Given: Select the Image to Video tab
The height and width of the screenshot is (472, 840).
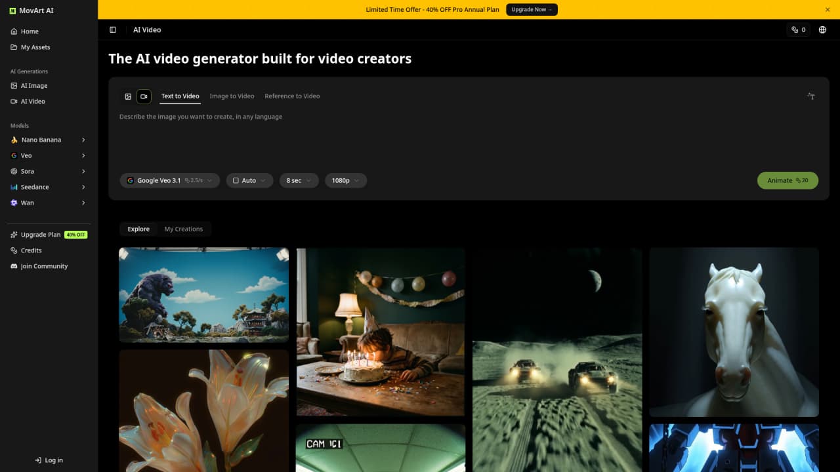Looking at the screenshot, I should pyautogui.click(x=232, y=96).
